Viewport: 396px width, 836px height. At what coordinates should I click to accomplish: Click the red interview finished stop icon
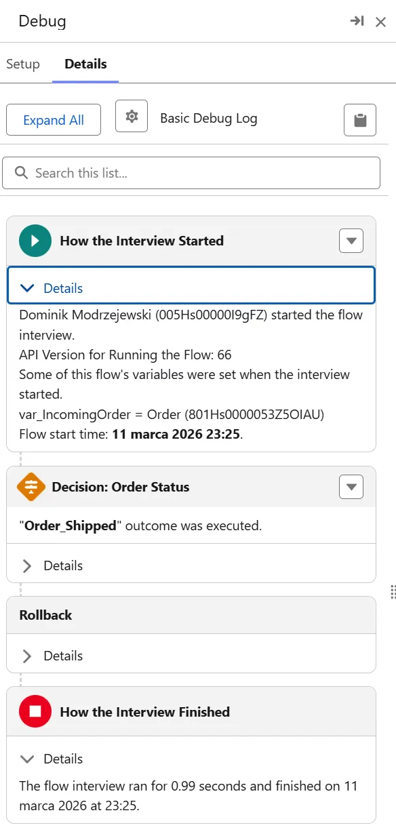(35, 712)
